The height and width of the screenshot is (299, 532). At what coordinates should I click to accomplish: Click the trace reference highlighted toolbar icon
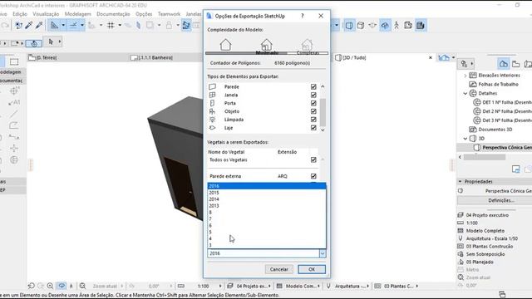coord(186,25)
